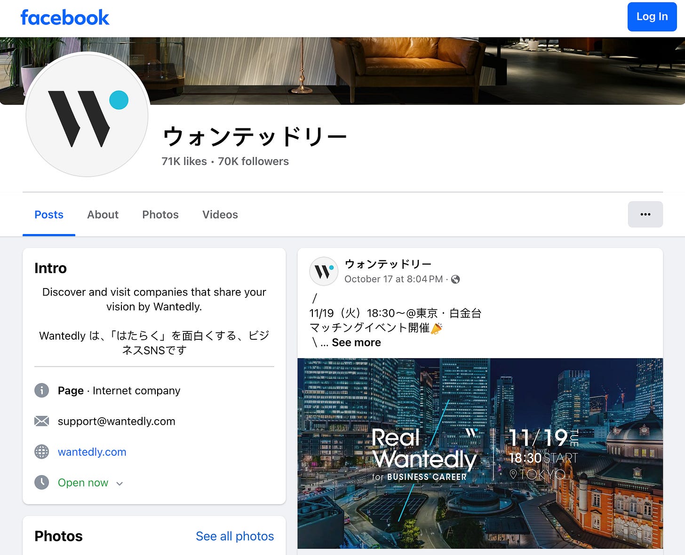This screenshot has height=555, width=685.
Task: Click the Facebook logo
Action: click(x=65, y=18)
